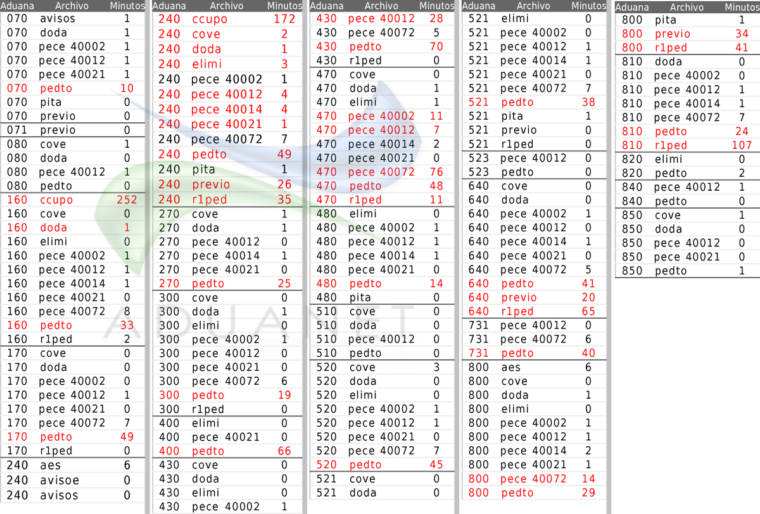
Task: Select the 071 aduana cell
Action: [17, 131]
